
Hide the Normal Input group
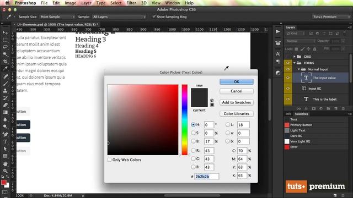click(288, 69)
